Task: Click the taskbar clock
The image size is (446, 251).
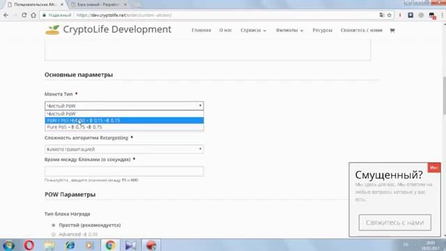Action: coord(431,245)
